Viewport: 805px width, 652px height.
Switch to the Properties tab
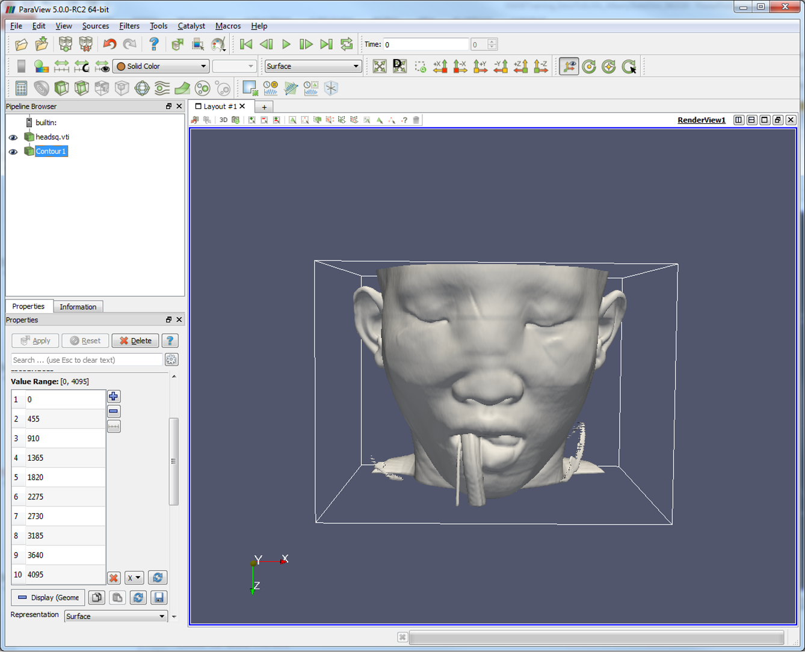(x=28, y=306)
